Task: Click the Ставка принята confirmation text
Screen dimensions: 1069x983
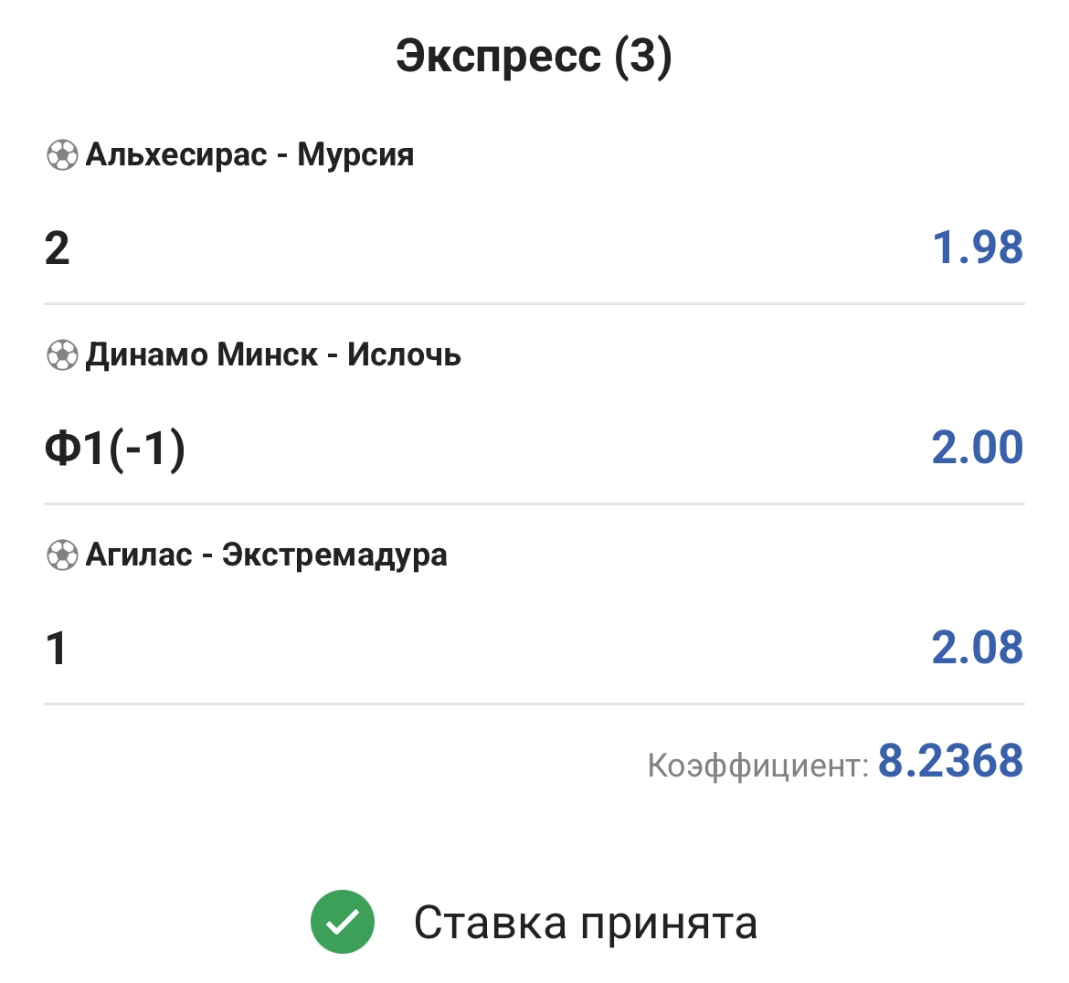Action: click(x=586, y=923)
